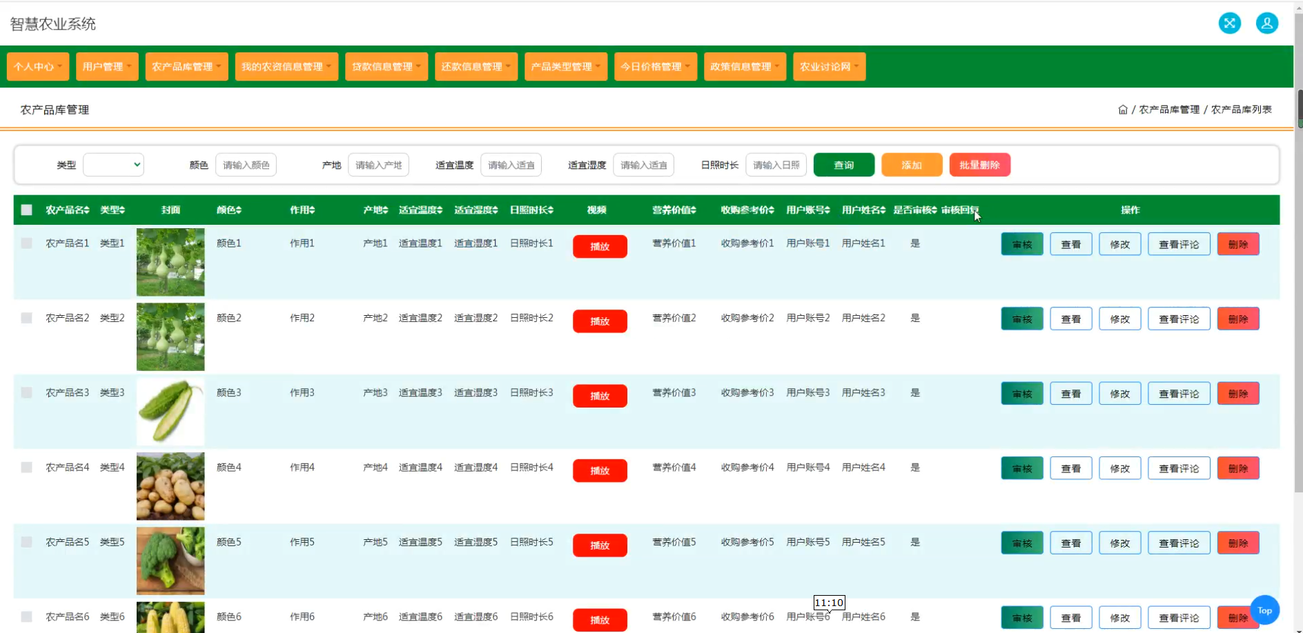Image resolution: width=1303 pixels, height=633 pixels.
Task: Sort by 农产品名 column sort arrows
Action: (88, 210)
